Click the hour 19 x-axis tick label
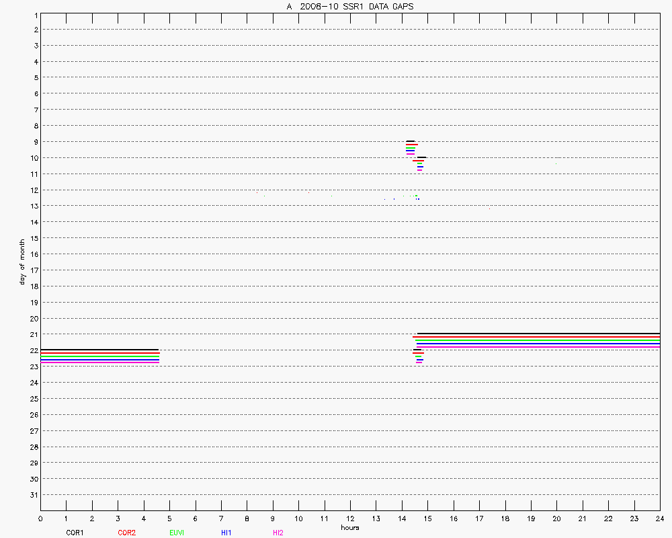This screenshot has height=538, width=672. (531, 518)
